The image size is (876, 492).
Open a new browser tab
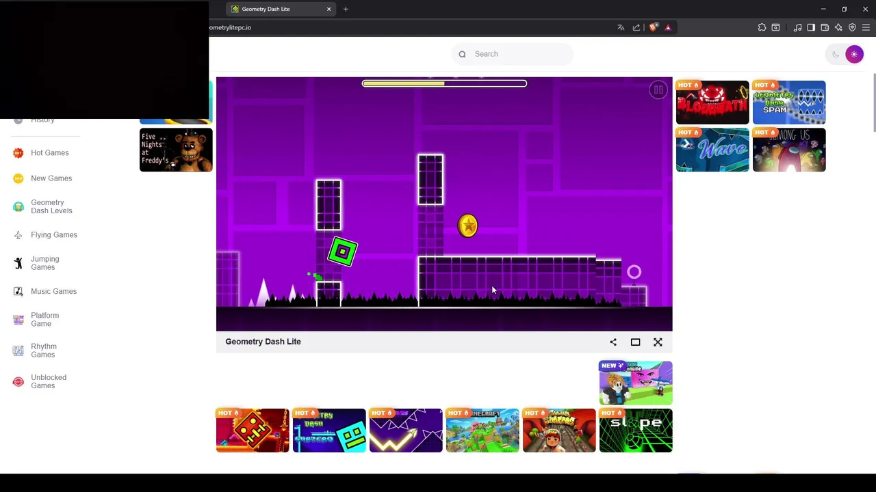tap(346, 9)
